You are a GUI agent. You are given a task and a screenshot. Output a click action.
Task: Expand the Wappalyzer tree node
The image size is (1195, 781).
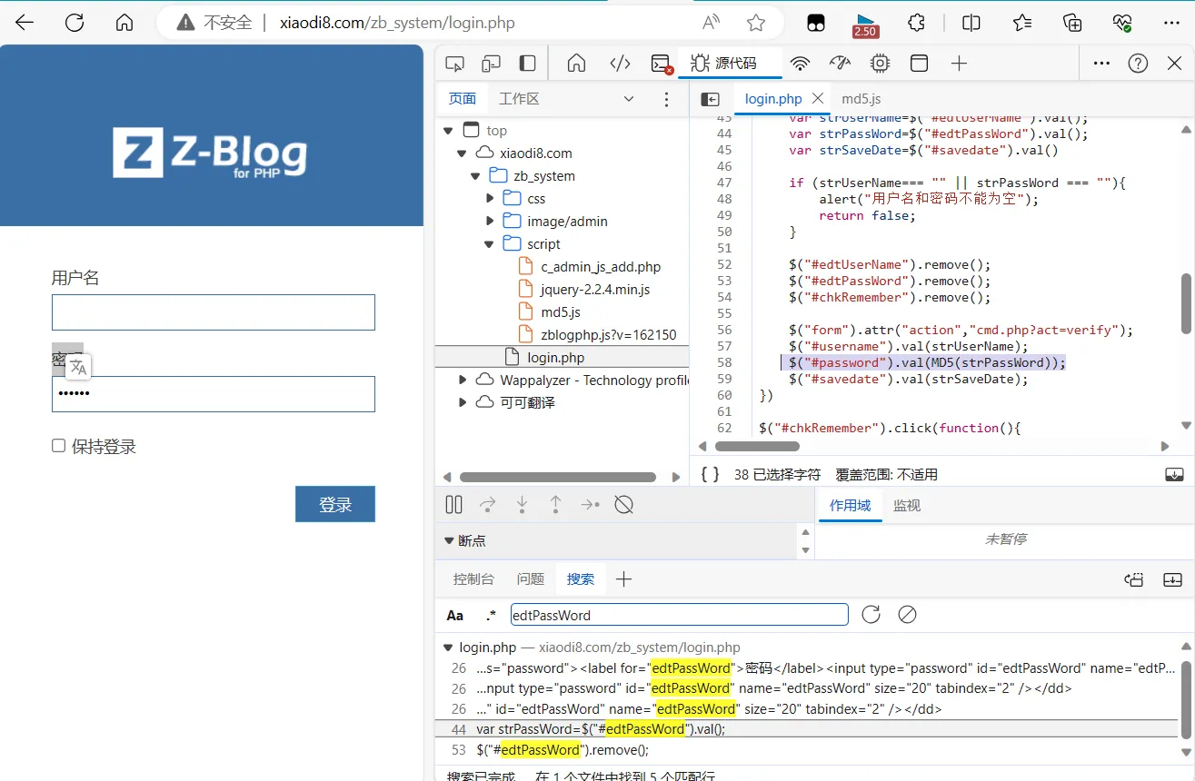[463, 380]
